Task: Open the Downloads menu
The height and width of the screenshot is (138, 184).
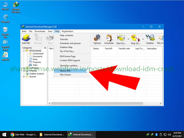Action: tap(40, 31)
